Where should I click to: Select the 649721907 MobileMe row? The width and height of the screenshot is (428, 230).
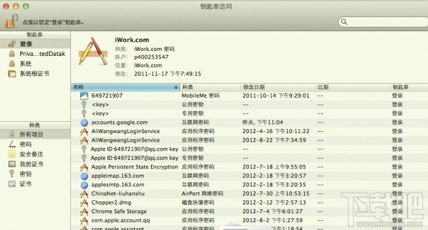(250, 96)
